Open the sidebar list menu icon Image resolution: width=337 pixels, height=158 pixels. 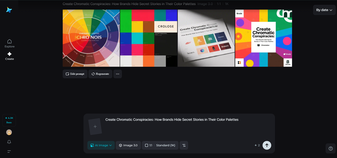[x=9, y=151]
